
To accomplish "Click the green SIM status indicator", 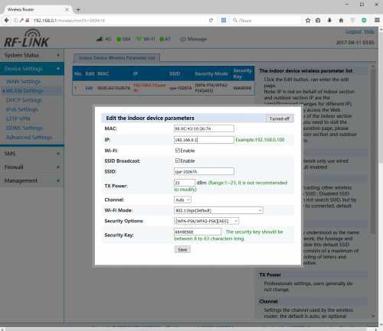I will pos(119,39).
